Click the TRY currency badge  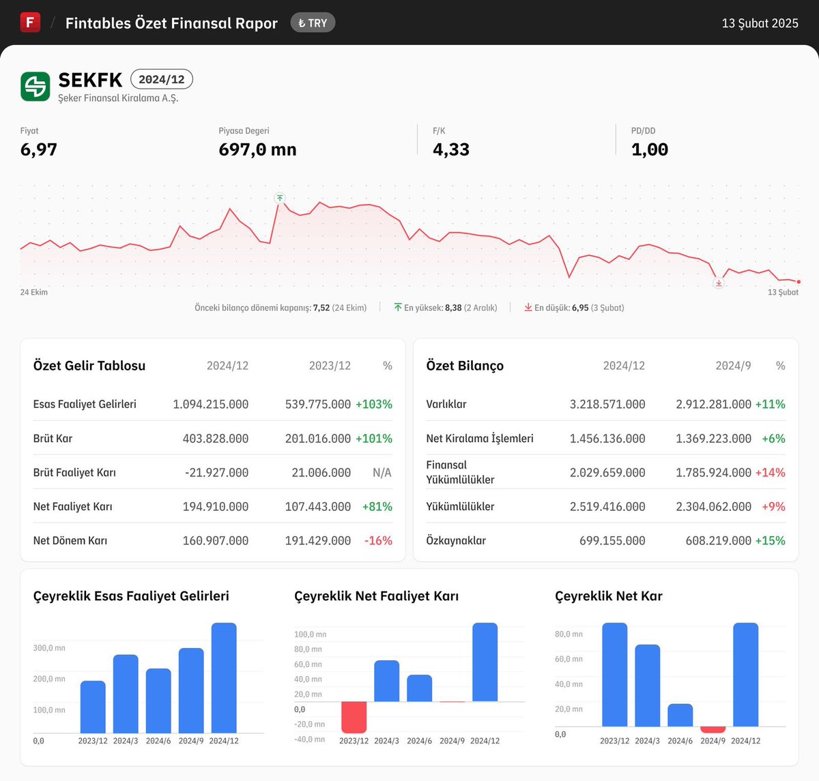[313, 23]
